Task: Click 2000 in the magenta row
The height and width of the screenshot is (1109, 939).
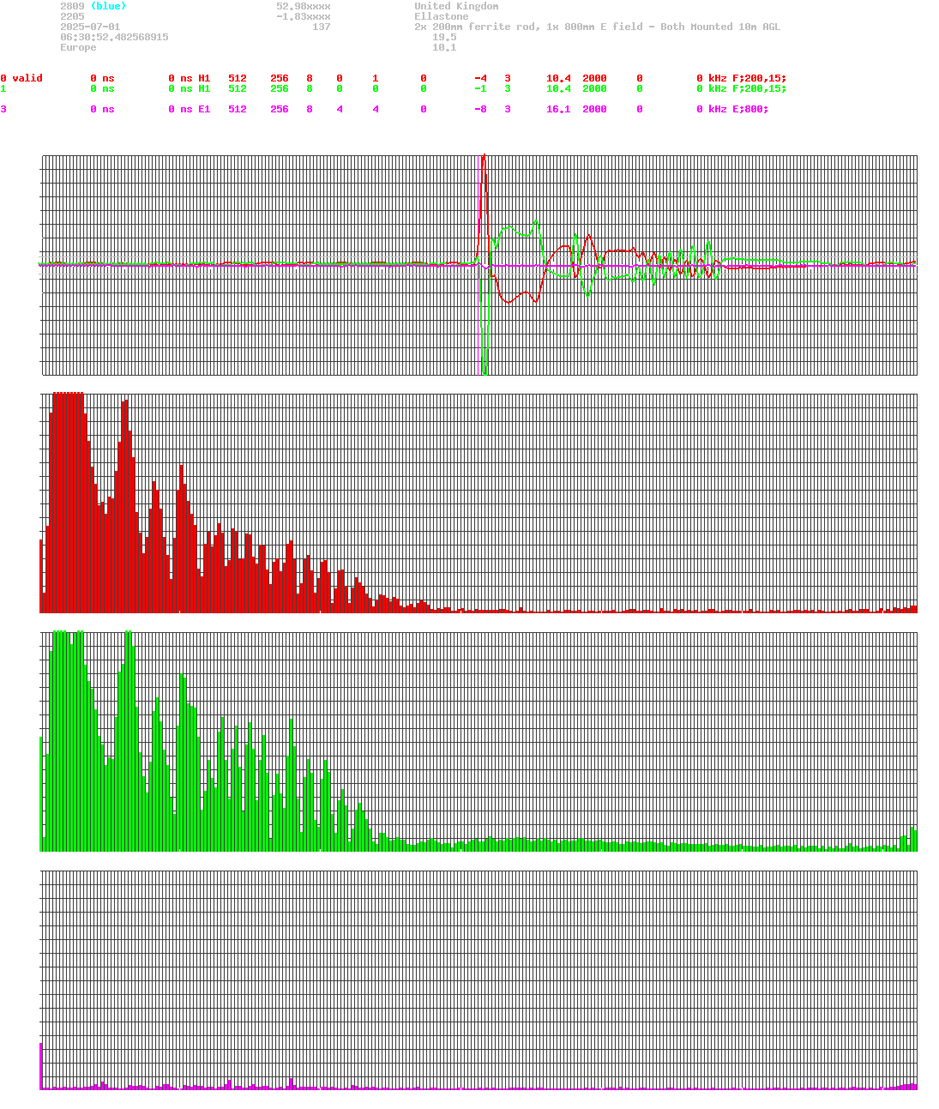Action: 594,109
